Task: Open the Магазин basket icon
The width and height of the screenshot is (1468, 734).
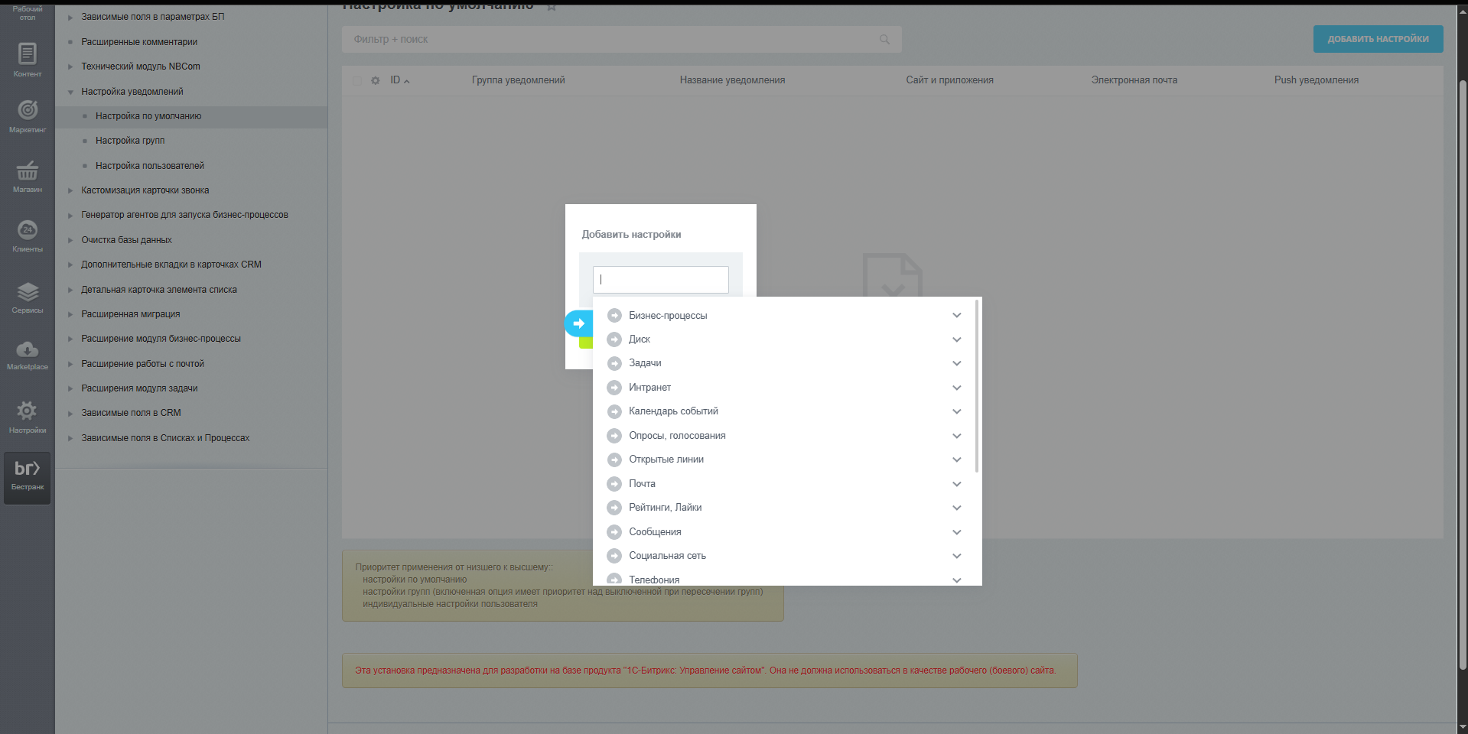Action: pos(28,176)
